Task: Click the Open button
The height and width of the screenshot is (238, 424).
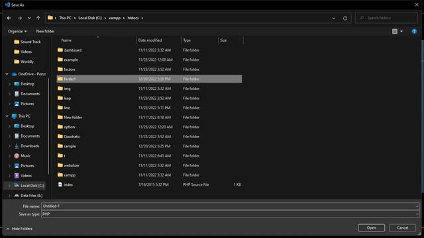Action: pyautogui.click(x=371, y=227)
